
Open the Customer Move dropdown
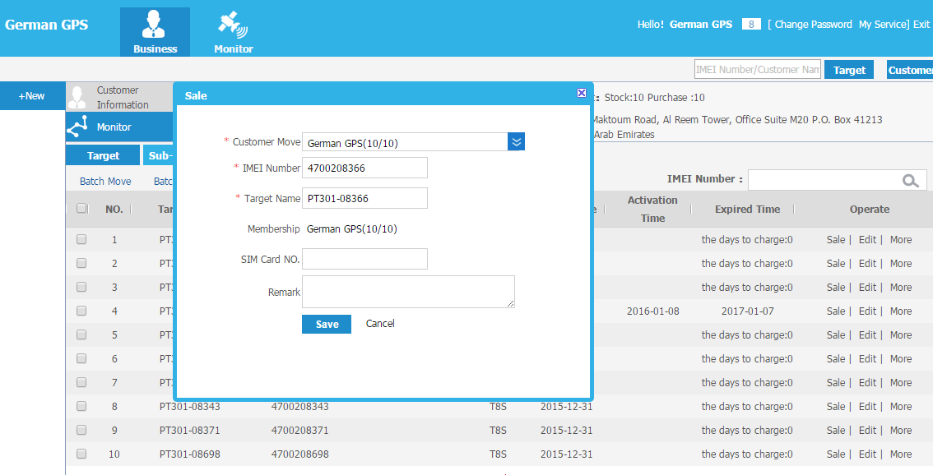coord(516,141)
